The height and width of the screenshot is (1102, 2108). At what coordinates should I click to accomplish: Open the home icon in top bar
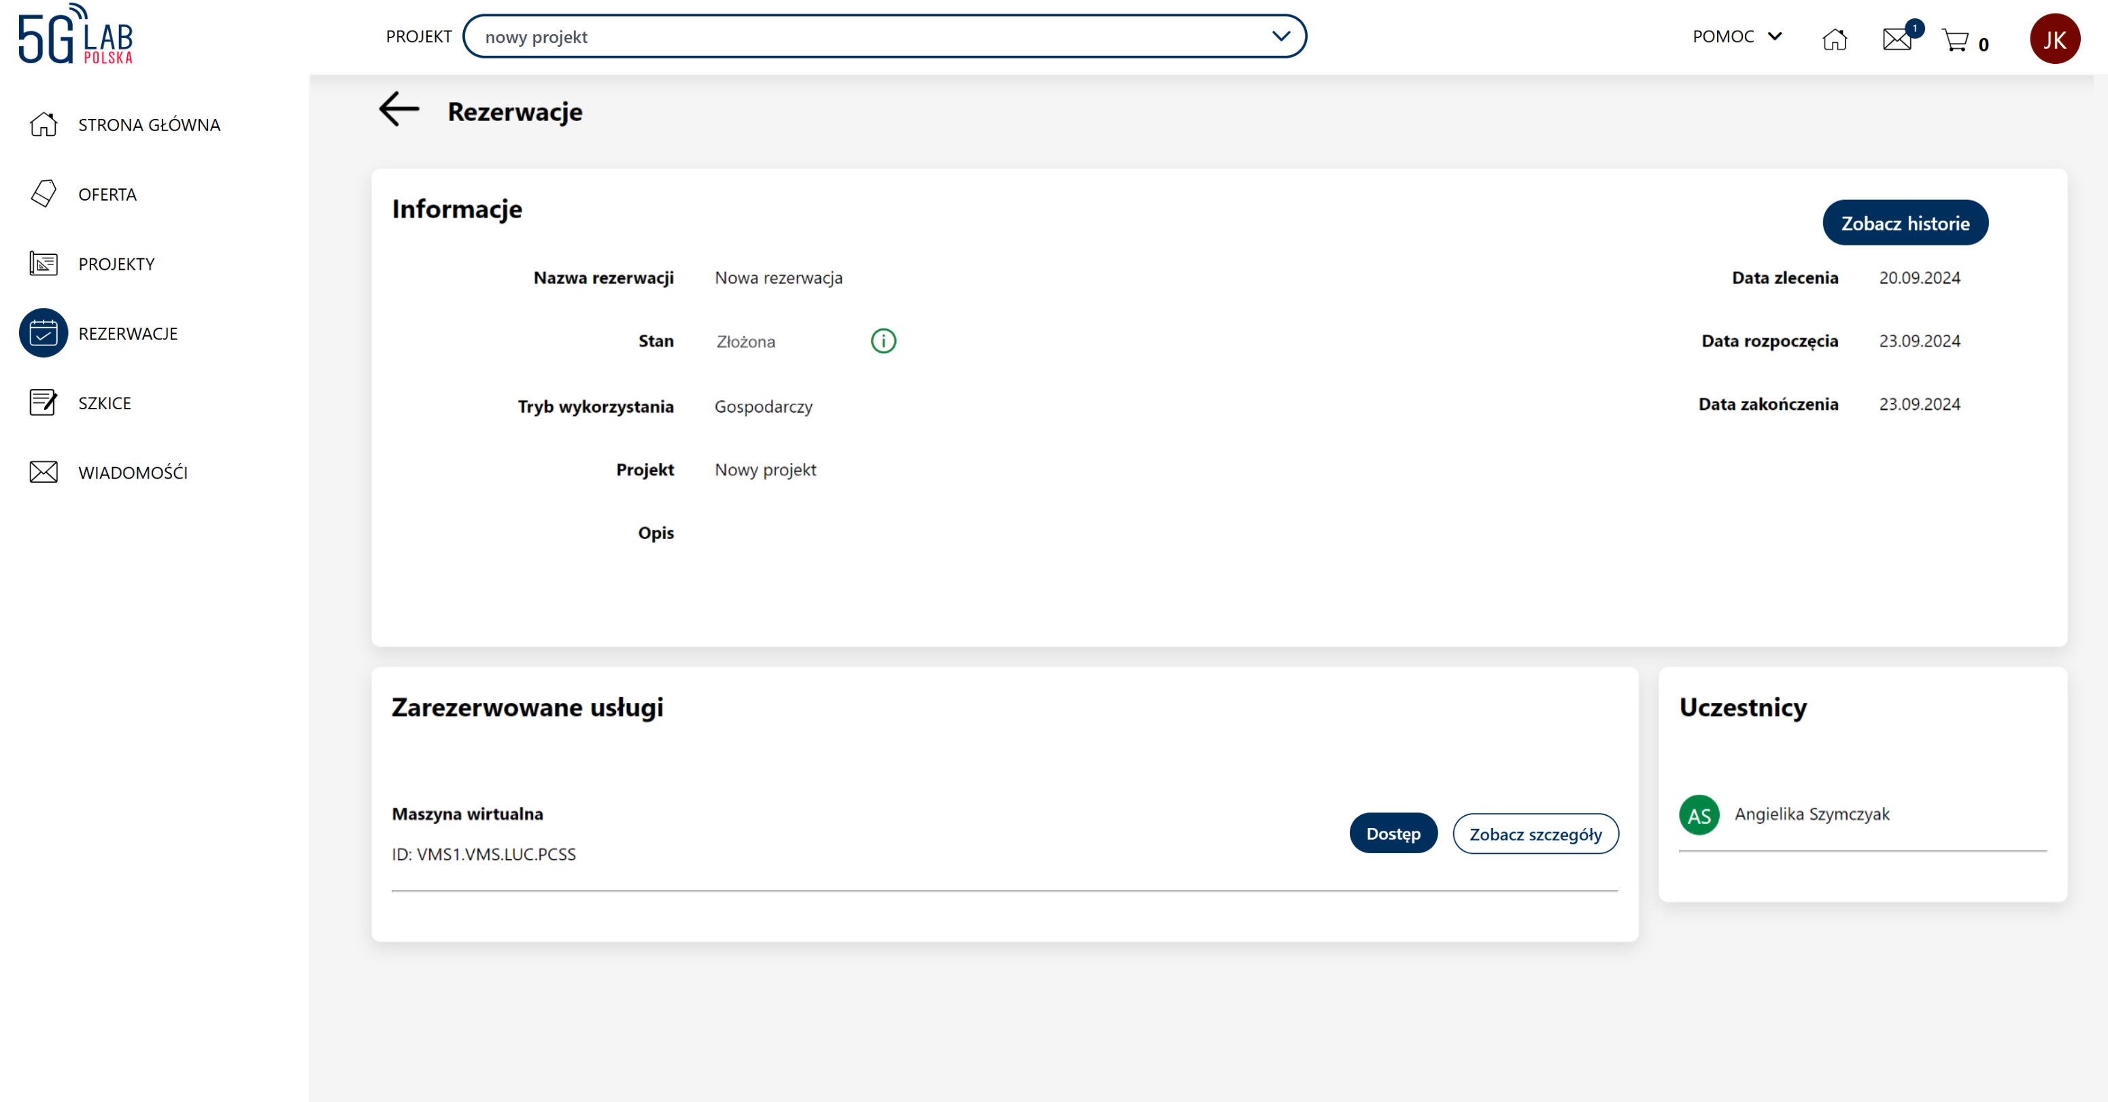pos(1834,39)
